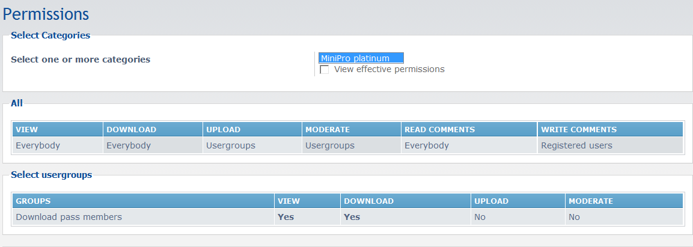Viewport: 693px width, 247px height.
Task: Click the GROUPS column header
Action: [33, 201]
